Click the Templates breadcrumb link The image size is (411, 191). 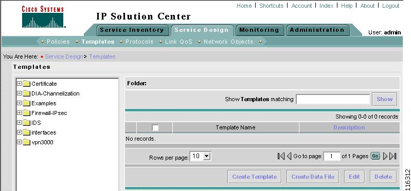pos(102,56)
